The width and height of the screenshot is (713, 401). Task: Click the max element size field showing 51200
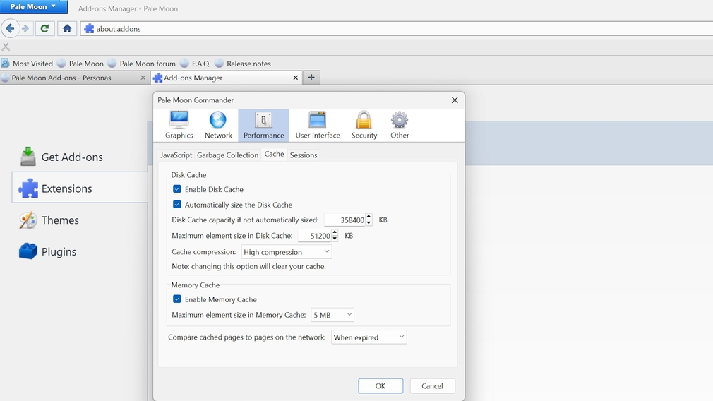click(315, 236)
